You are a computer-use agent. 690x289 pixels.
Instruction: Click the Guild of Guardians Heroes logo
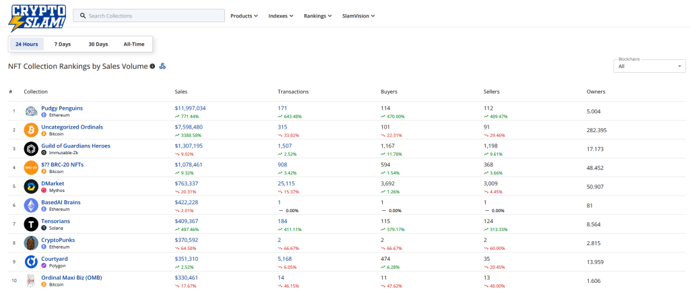tap(31, 149)
